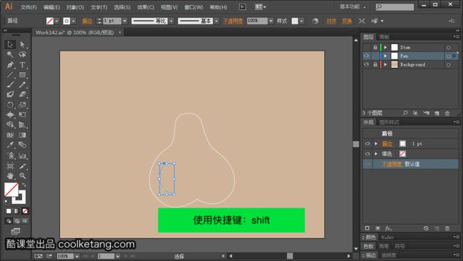Expand the Pen layer contents
Image resolution: width=463 pixels, height=261 pixels.
click(385, 56)
